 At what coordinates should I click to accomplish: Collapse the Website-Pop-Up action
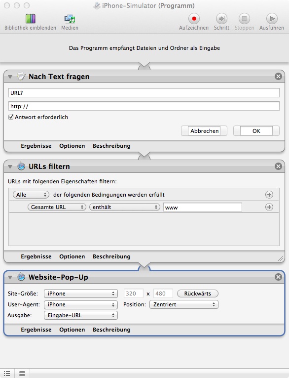[10, 277]
